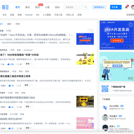Image resolution: width=134 pixels, height=134 pixels.
Task: Open 橙某人 author avatar
Action: pos(105,128)
